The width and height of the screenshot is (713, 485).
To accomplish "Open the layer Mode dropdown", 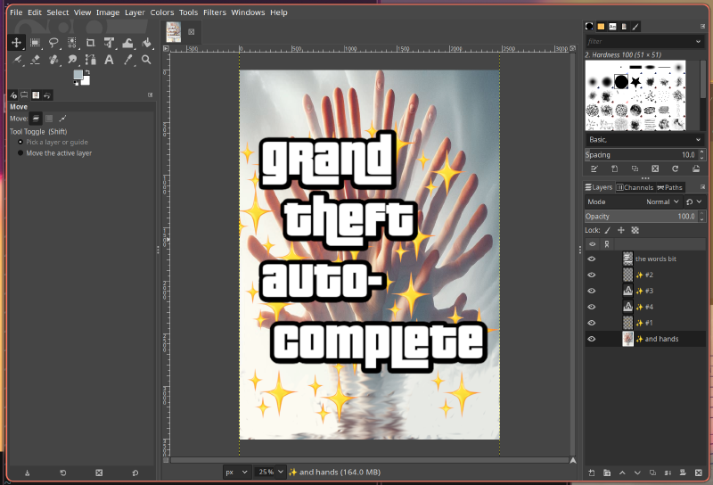I will click(x=657, y=202).
